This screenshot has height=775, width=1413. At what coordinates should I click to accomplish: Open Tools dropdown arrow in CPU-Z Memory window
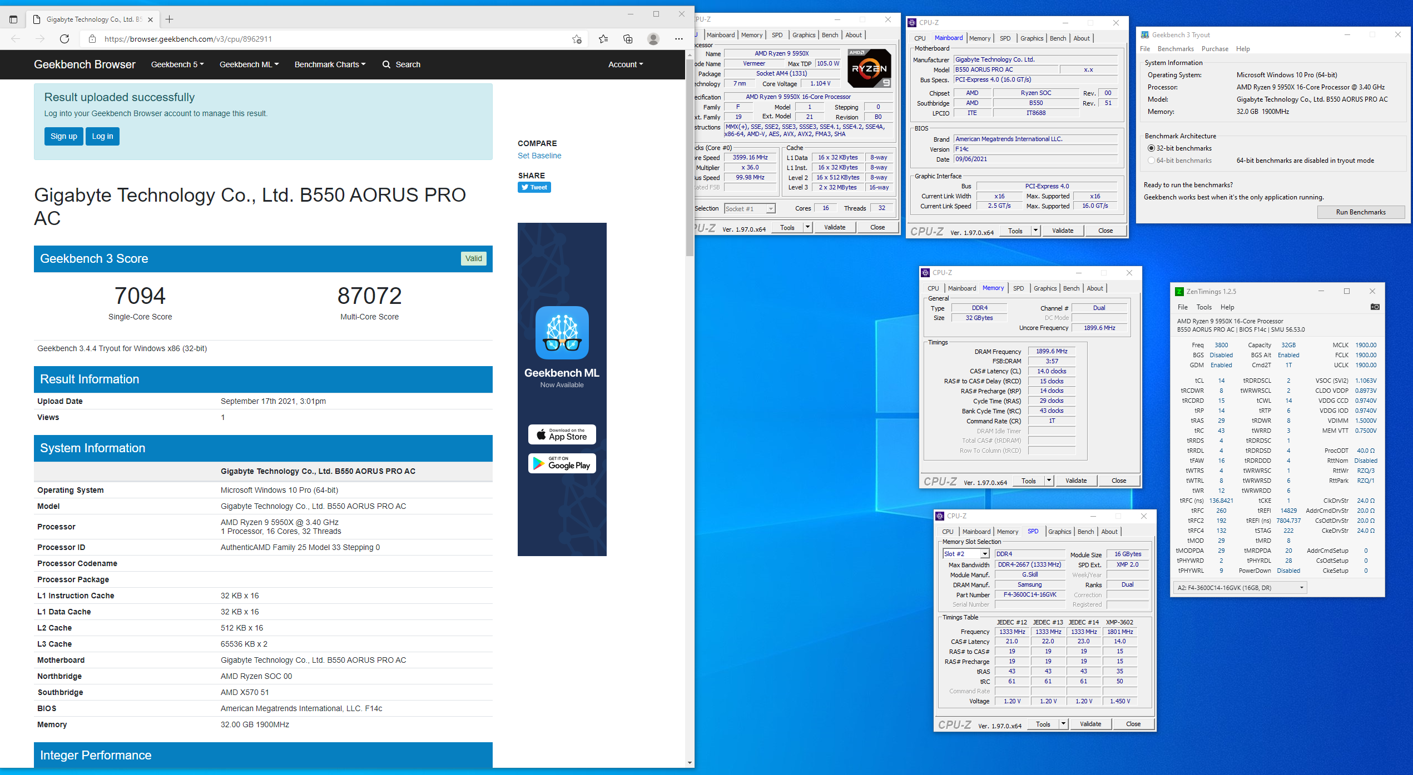click(x=1049, y=481)
